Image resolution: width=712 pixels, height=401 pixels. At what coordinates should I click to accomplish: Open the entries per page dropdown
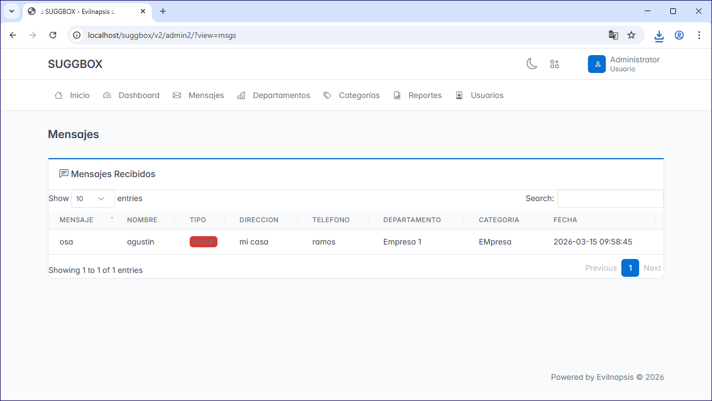93,199
